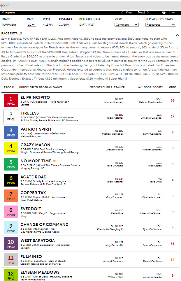Go to the previous race with Prev
The width and height of the screenshot is (181, 281).
[127, 13]
